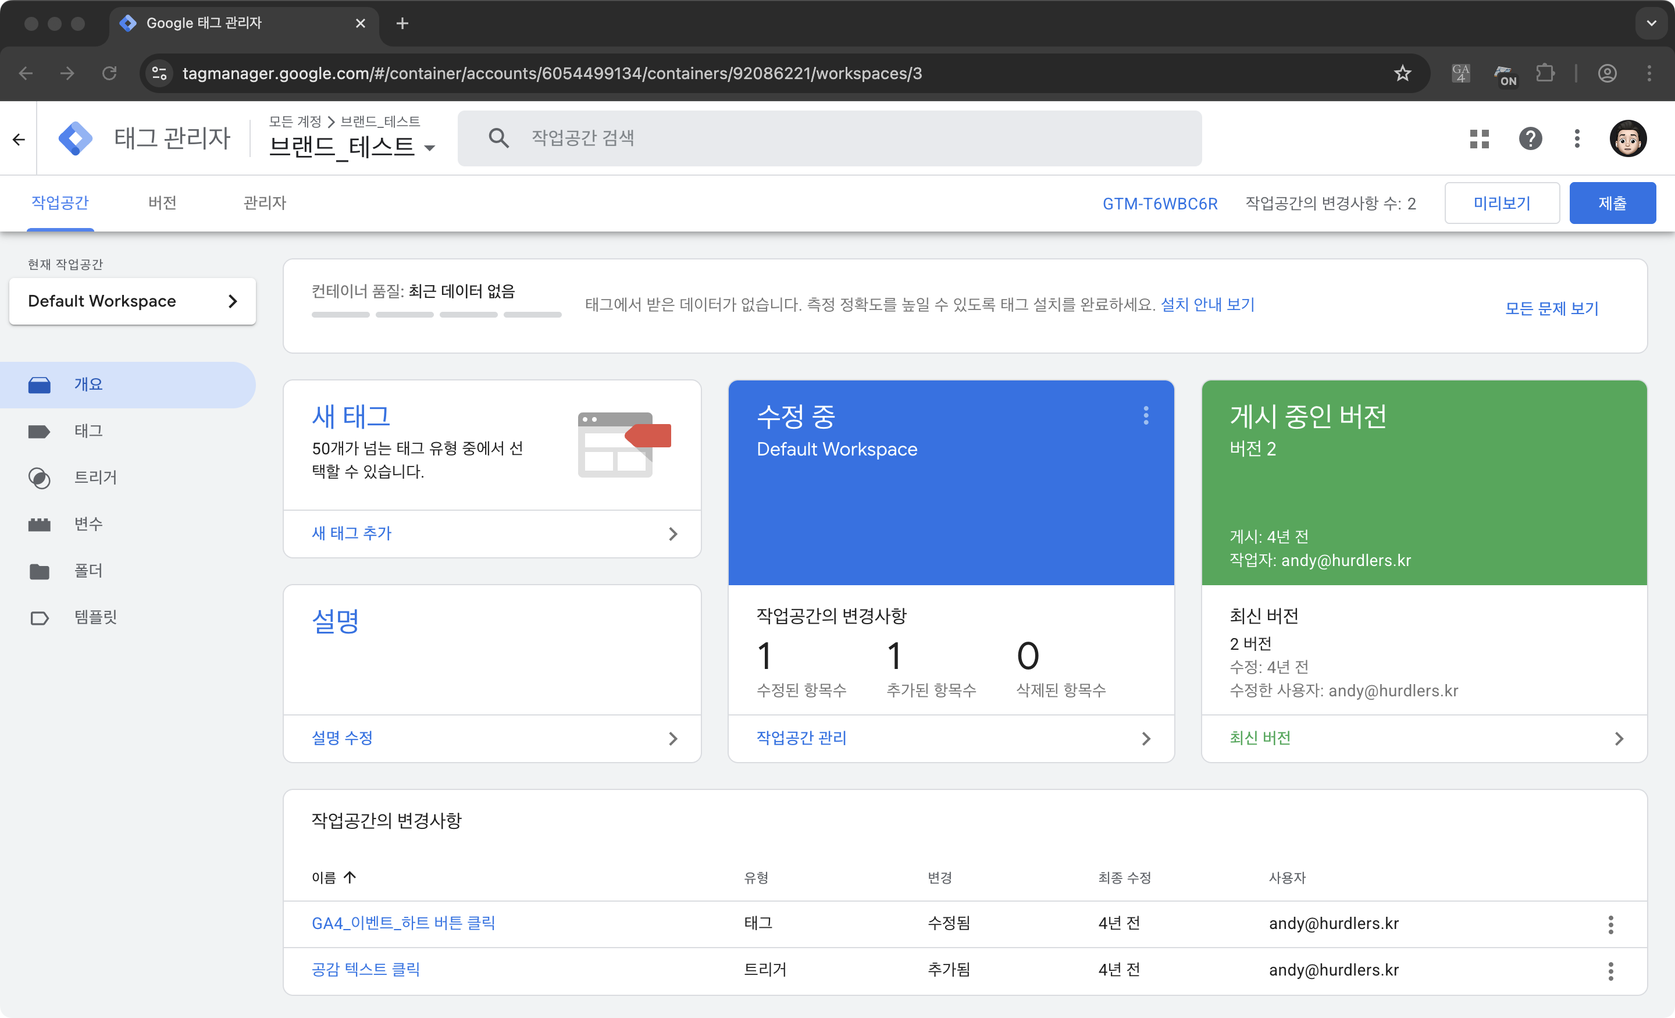
Task: Click the chevron in the 작업공간 관리 row
Action: click(1146, 739)
